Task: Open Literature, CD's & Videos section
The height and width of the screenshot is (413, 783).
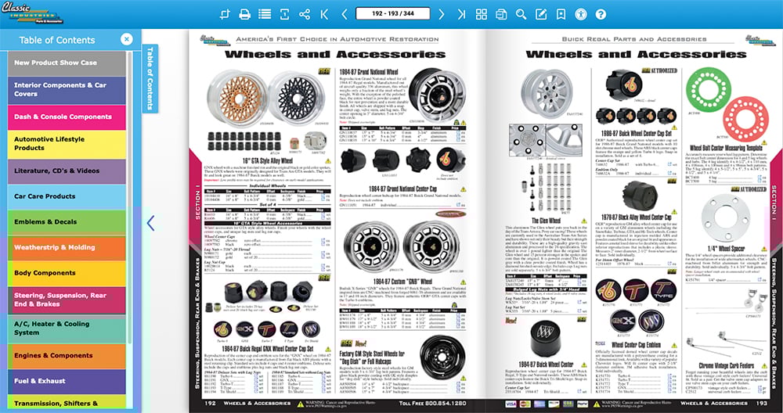Action: 67,171
